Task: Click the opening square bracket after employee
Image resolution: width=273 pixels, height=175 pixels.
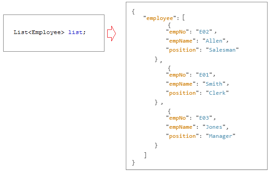Action: (x=184, y=18)
